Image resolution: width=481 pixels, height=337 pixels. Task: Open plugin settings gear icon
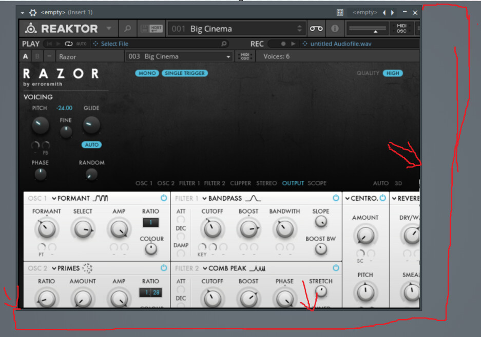click(32, 12)
